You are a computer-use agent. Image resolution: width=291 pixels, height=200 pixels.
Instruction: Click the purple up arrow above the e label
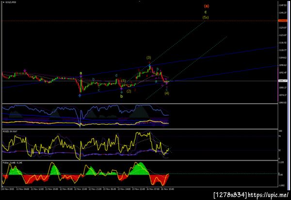point(121,89)
